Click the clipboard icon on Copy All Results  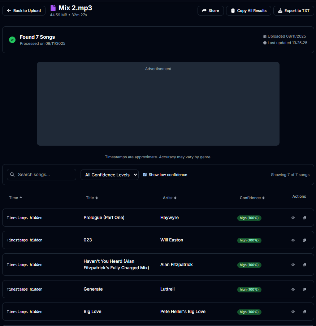click(x=233, y=10)
